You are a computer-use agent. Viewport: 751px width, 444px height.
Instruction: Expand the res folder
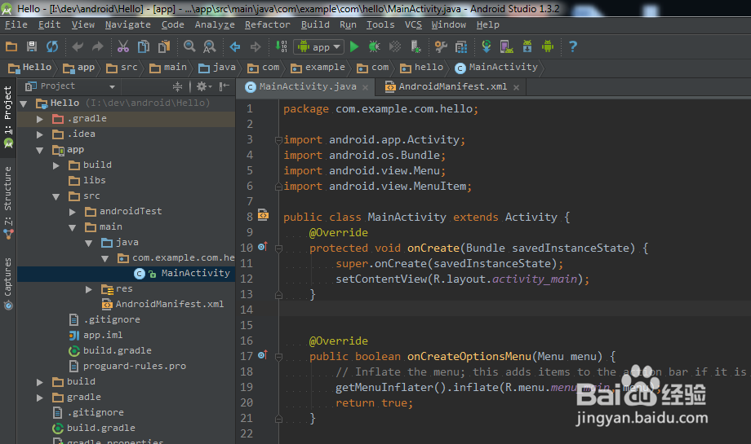click(x=89, y=289)
